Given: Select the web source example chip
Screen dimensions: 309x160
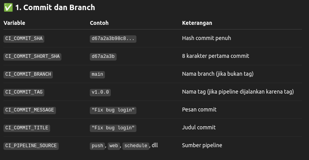Looking at the screenshot, I should [x=114, y=146].
